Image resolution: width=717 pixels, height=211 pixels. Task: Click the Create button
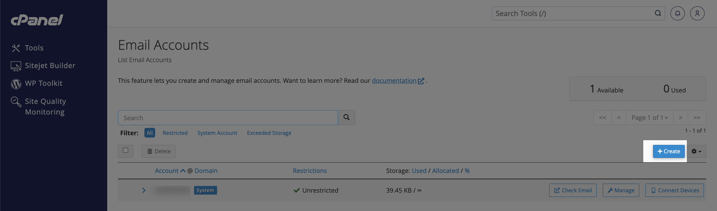click(668, 152)
